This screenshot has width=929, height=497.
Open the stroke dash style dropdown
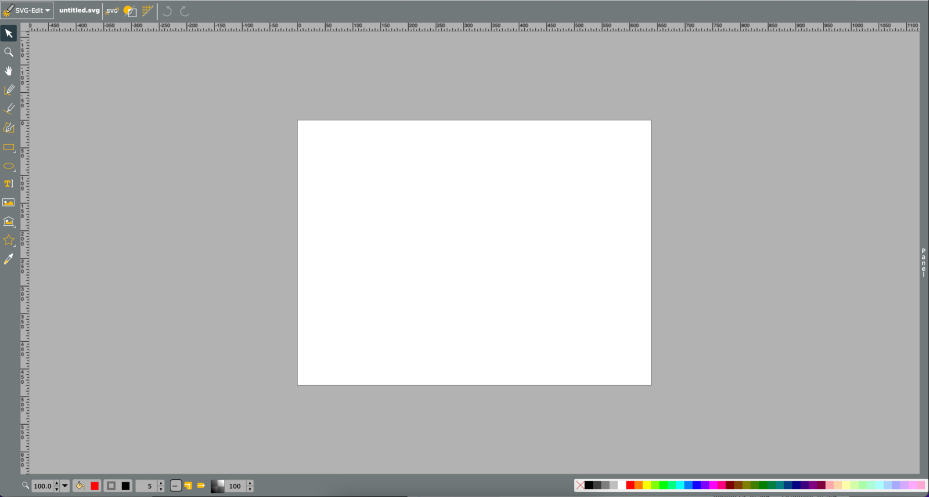(176, 486)
